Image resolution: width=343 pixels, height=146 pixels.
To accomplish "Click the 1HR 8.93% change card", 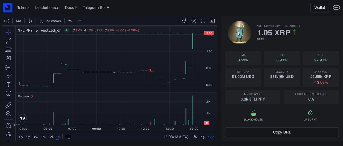I will (x=282, y=58).
